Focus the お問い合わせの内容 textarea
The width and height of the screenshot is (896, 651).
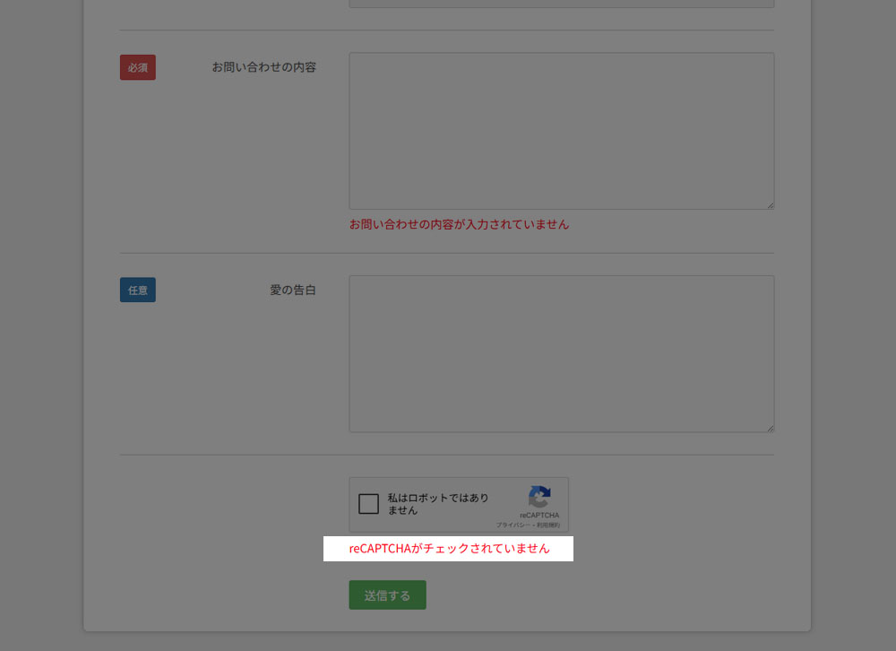[561, 131]
